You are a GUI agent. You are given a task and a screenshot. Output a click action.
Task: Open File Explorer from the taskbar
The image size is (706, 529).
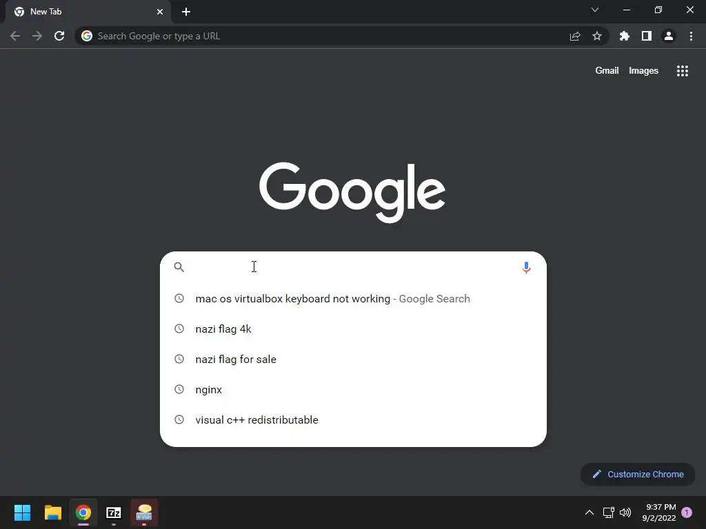pyautogui.click(x=52, y=512)
